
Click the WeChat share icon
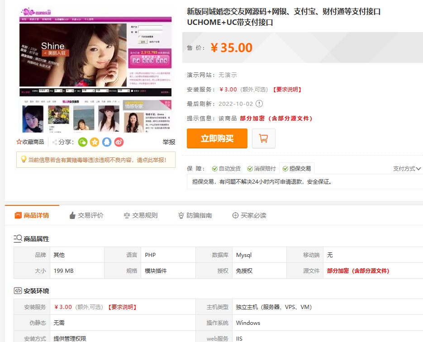click(83, 142)
